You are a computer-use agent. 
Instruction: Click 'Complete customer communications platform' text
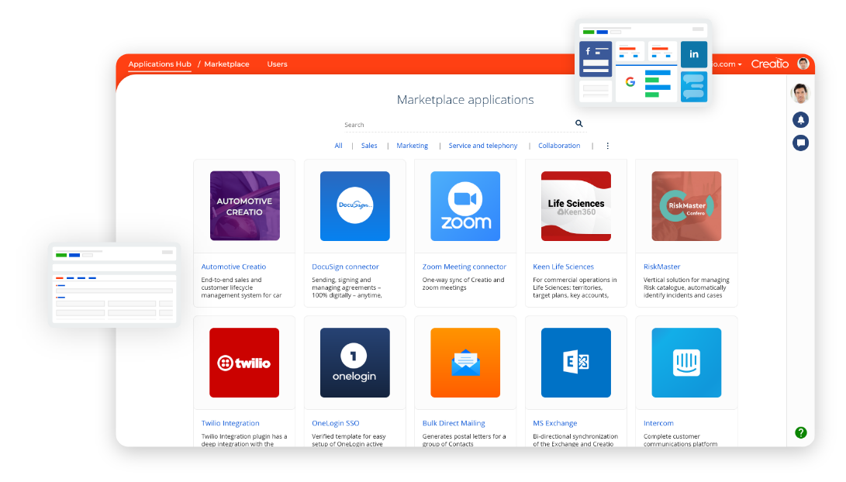680,440
